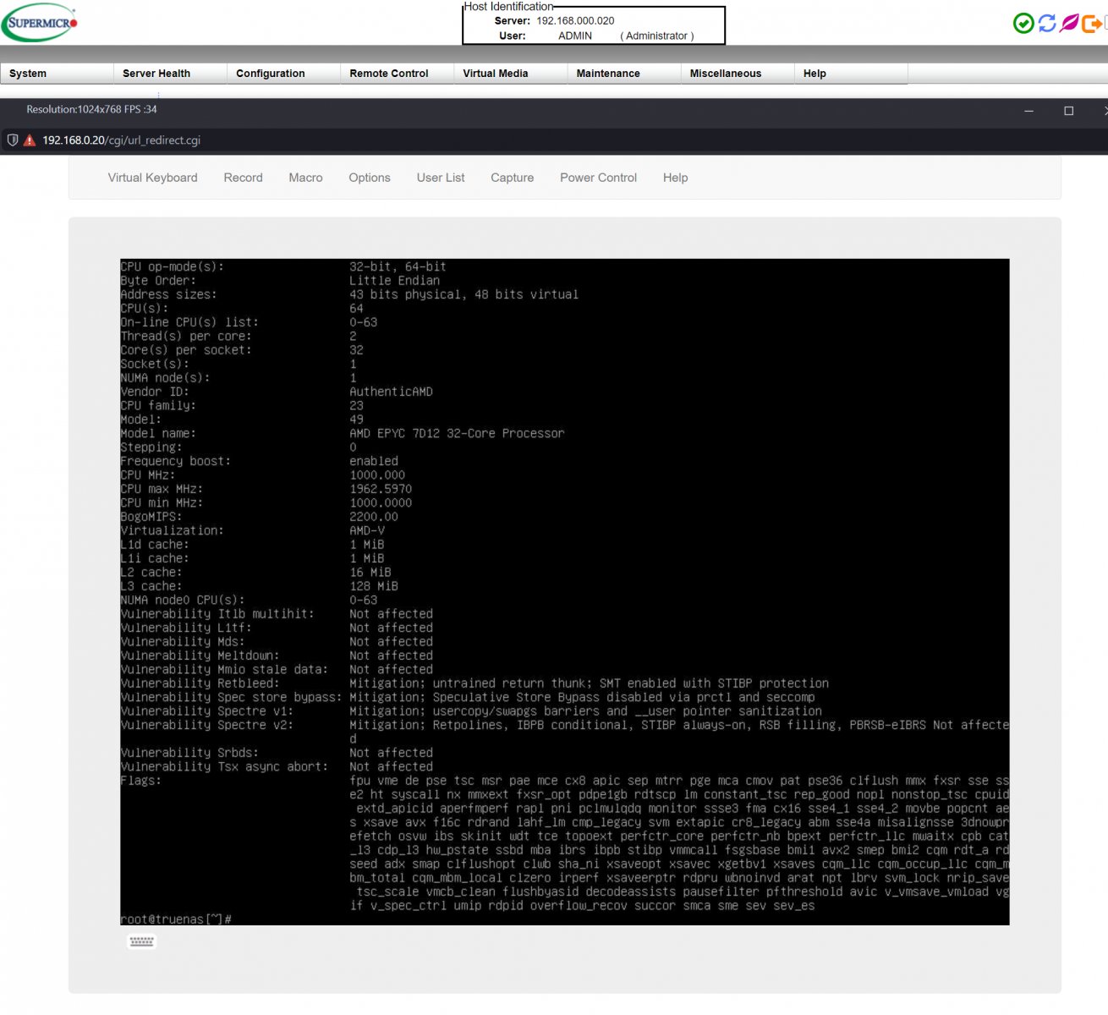Click the ADMIN user name text
The image size is (1108, 1015).
tap(575, 36)
